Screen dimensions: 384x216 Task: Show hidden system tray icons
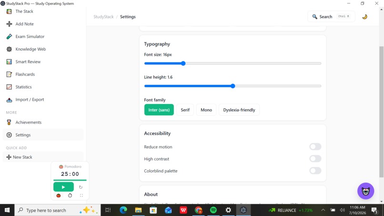pos(323,210)
